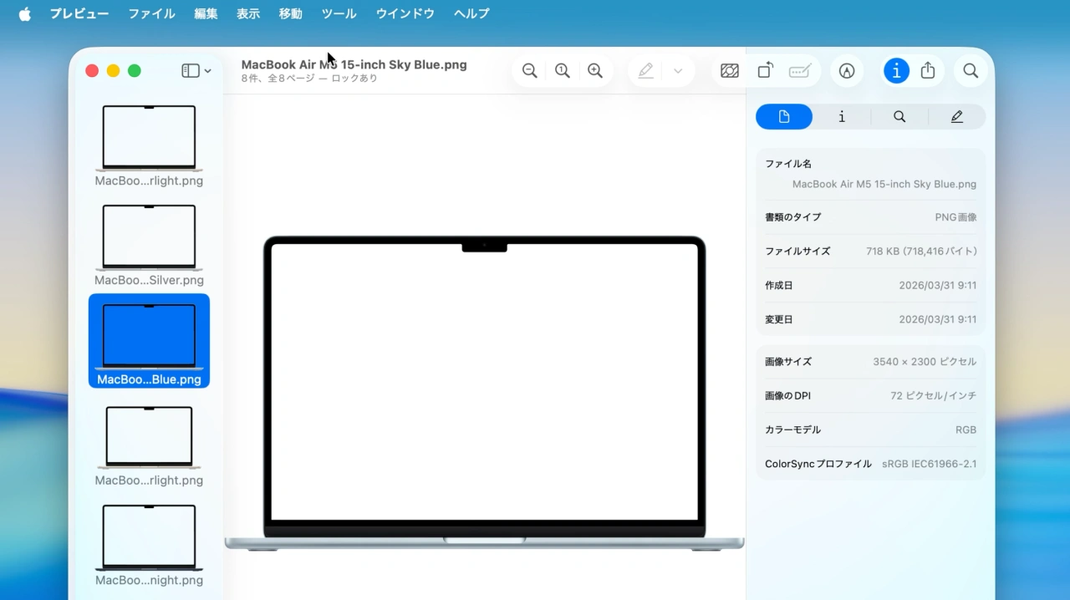Screen dimensions: 1070x600
Task: Select the MacBoo...Silver.png thumbnail in the sidebar
Action: pyautogui.click(x=149, y=236)
